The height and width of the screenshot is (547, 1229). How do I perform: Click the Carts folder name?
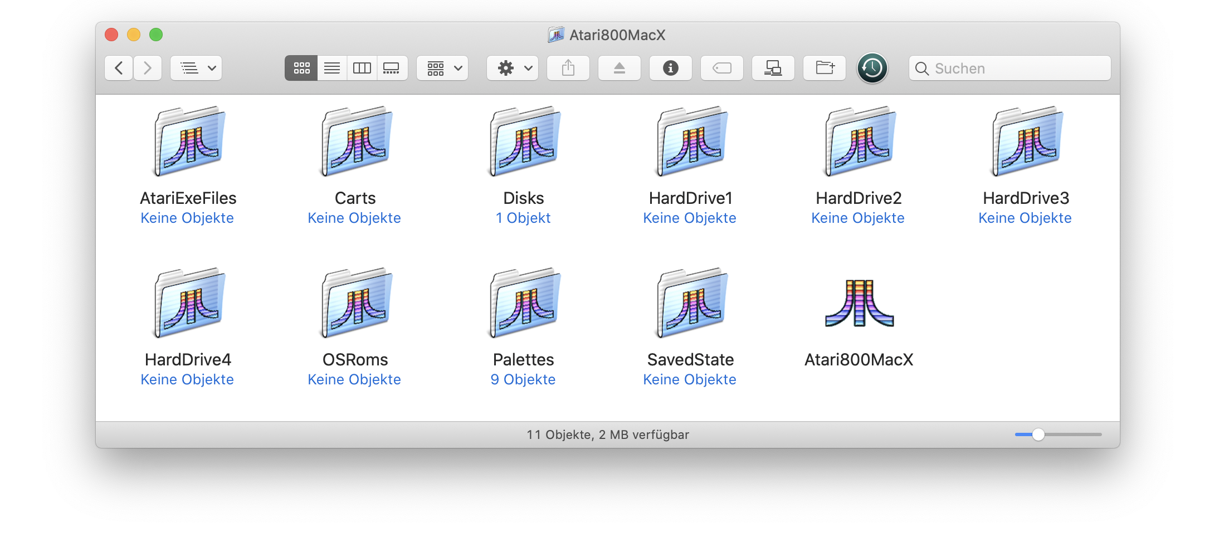355,198
